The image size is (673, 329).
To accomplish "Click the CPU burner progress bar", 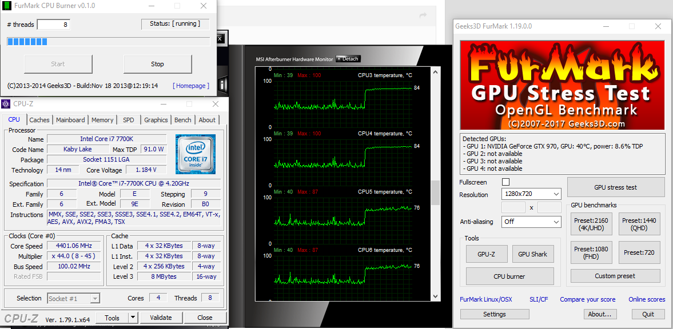I will click(108, 42).
